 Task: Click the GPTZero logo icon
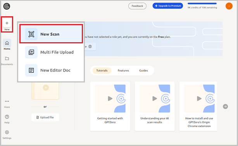7,6
